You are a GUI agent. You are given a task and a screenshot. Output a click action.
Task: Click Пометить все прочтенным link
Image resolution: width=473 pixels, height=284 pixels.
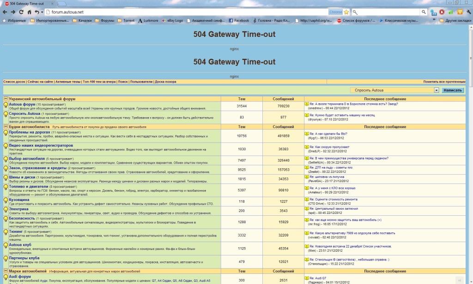click(444, 82)
